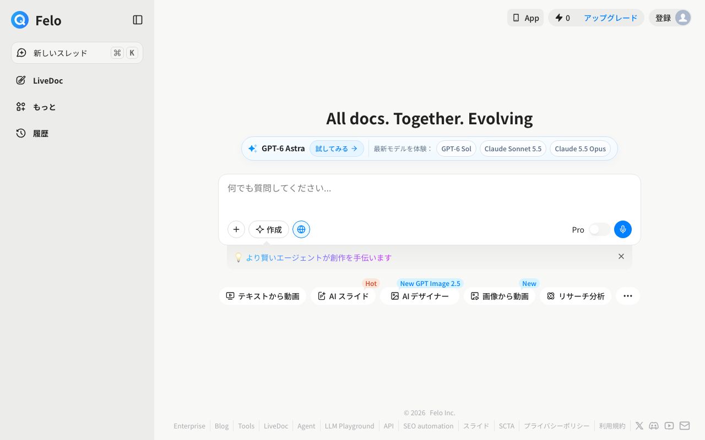Viewport: 705px width, 440px height.
Task: Select the Claude Sonnet 5.5 chip
Action: (x=513, y=148)
